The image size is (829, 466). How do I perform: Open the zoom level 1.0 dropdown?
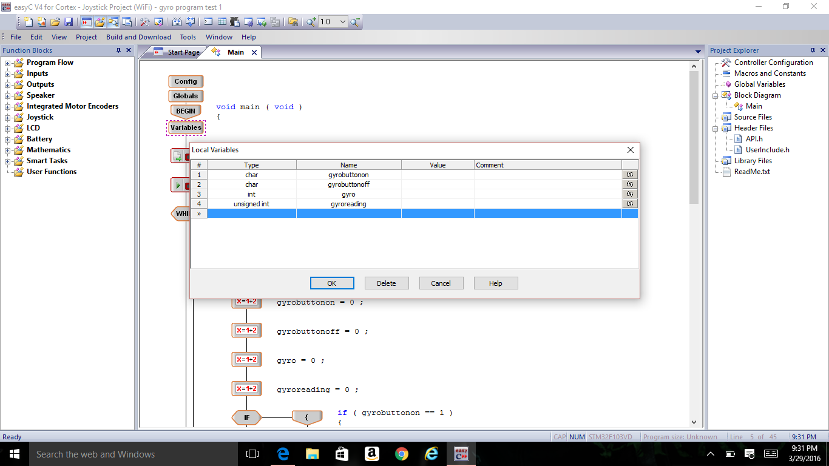point(343,22)
